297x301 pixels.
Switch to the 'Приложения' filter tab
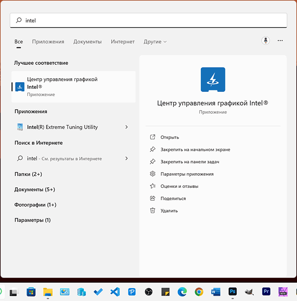click(x=48, y=42)
